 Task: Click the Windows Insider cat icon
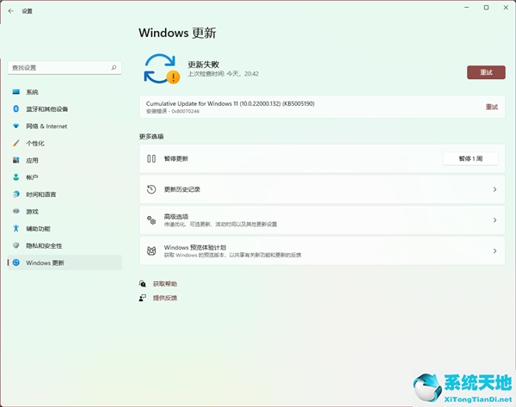[151, 251]
